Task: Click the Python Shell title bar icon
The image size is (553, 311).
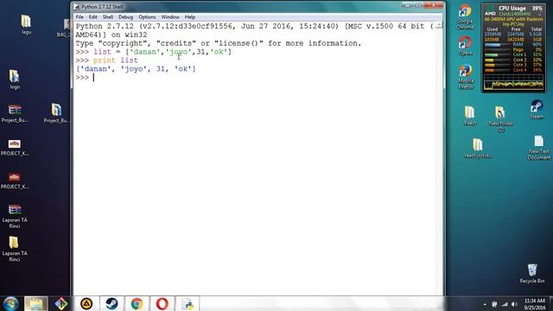Action: pyautogui.click(x=77, y=7)
